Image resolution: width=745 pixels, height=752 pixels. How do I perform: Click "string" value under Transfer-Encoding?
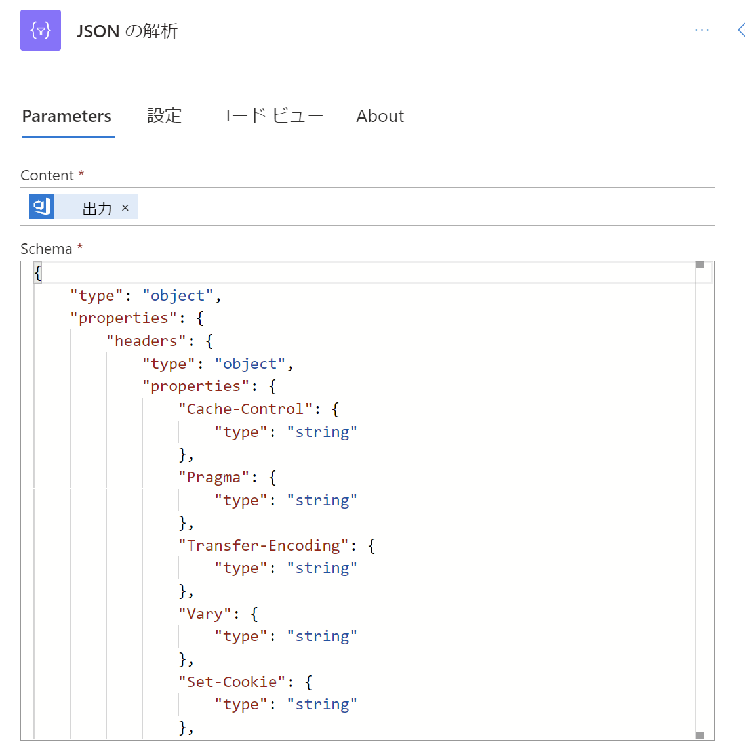click(322, 568)
